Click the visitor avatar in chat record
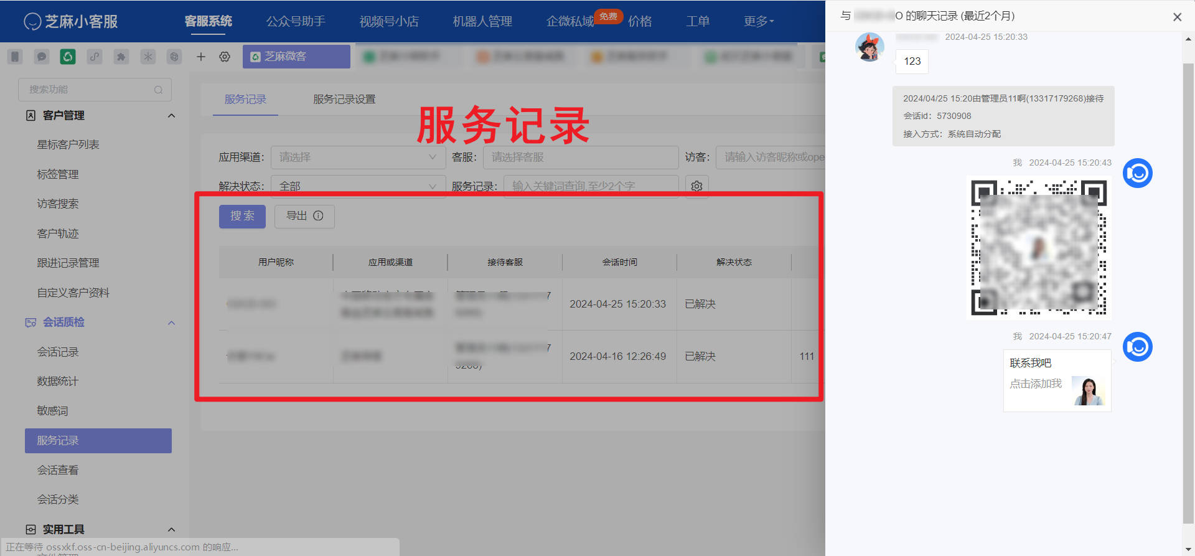1195x556 pixels. (869, 47)
